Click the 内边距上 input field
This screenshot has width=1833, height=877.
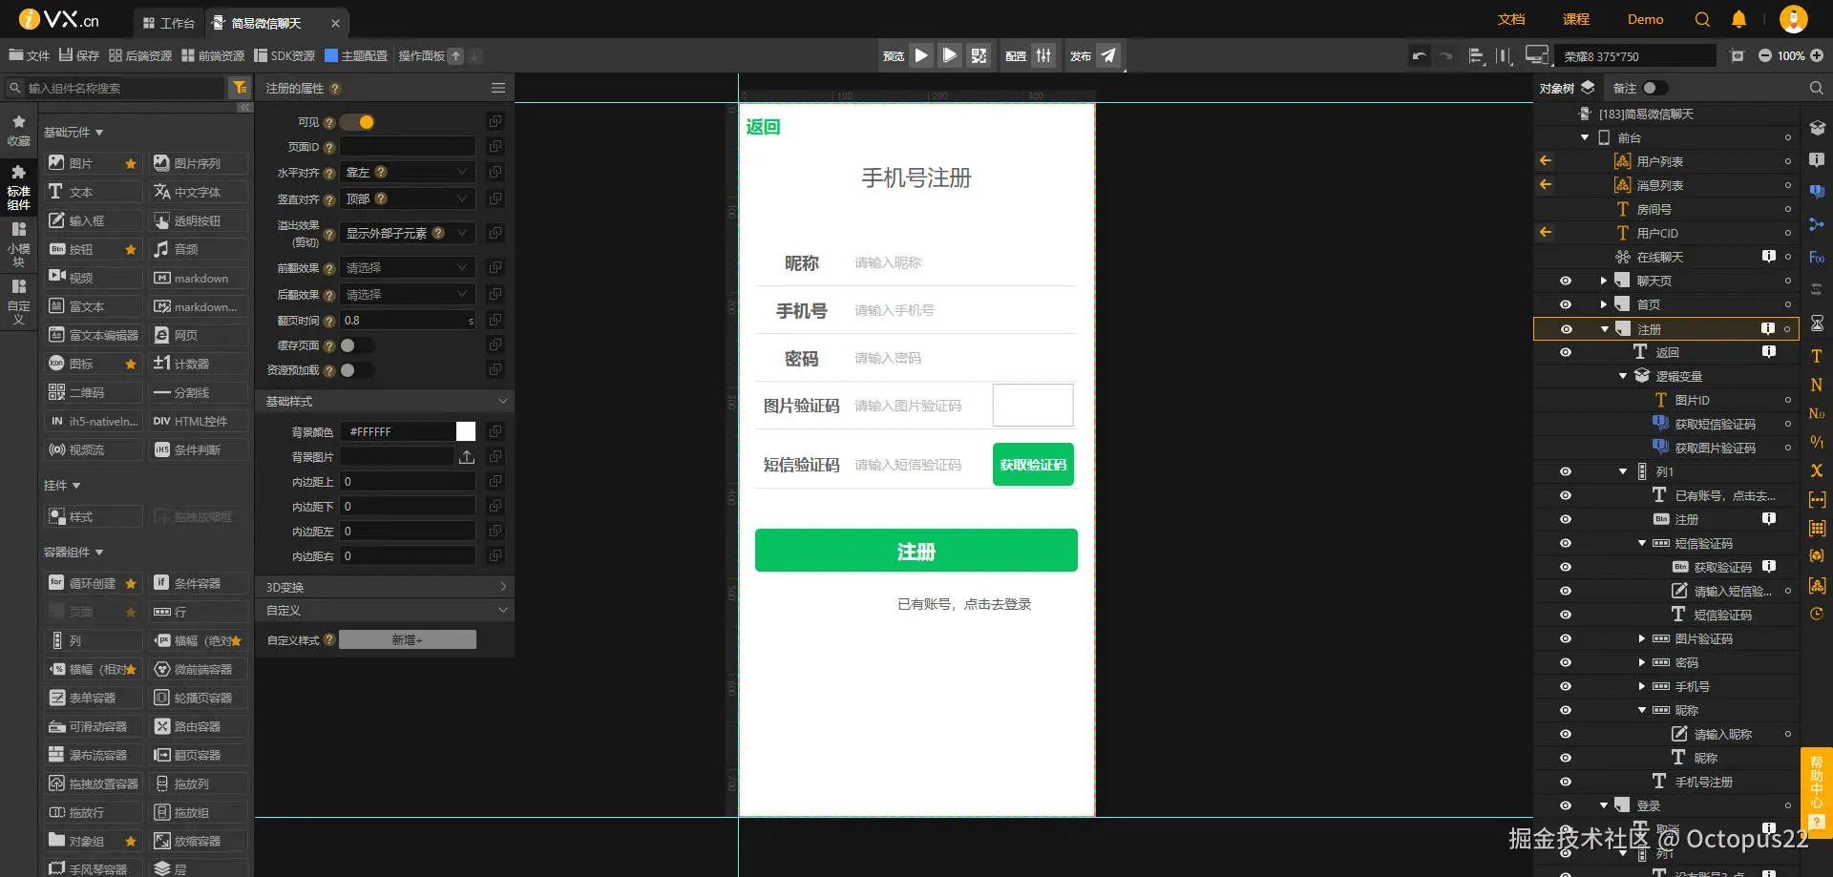pyautogui.click(x=408, y=482)
